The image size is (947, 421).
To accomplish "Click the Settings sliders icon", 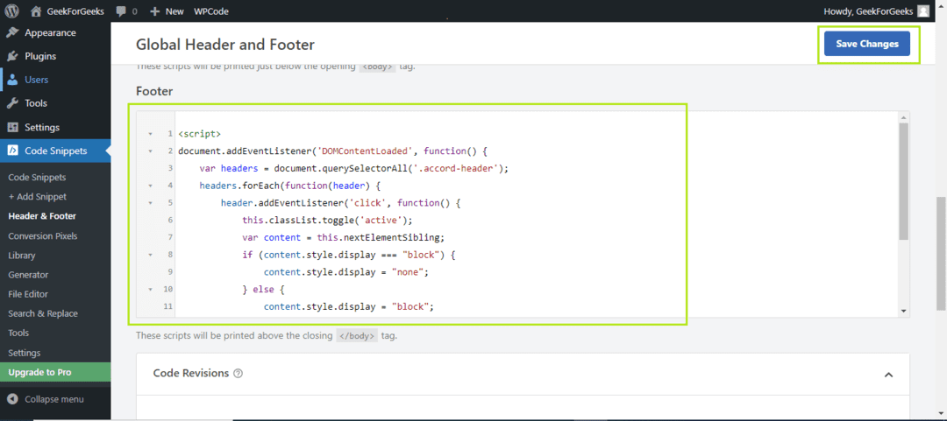I will 12,127.
